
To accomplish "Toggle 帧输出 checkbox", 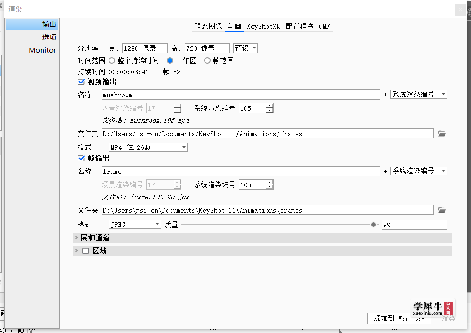I will point(81,158).
